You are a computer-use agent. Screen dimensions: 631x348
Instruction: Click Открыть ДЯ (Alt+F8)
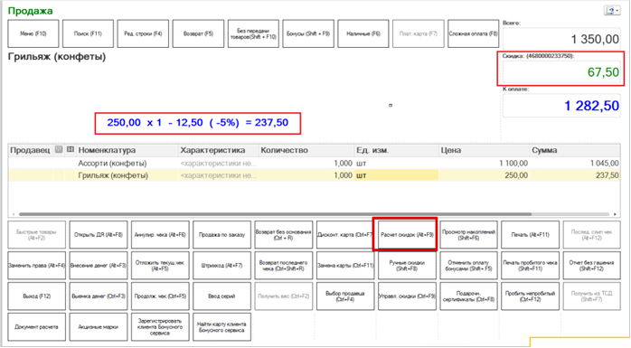[x=99, y=234]
